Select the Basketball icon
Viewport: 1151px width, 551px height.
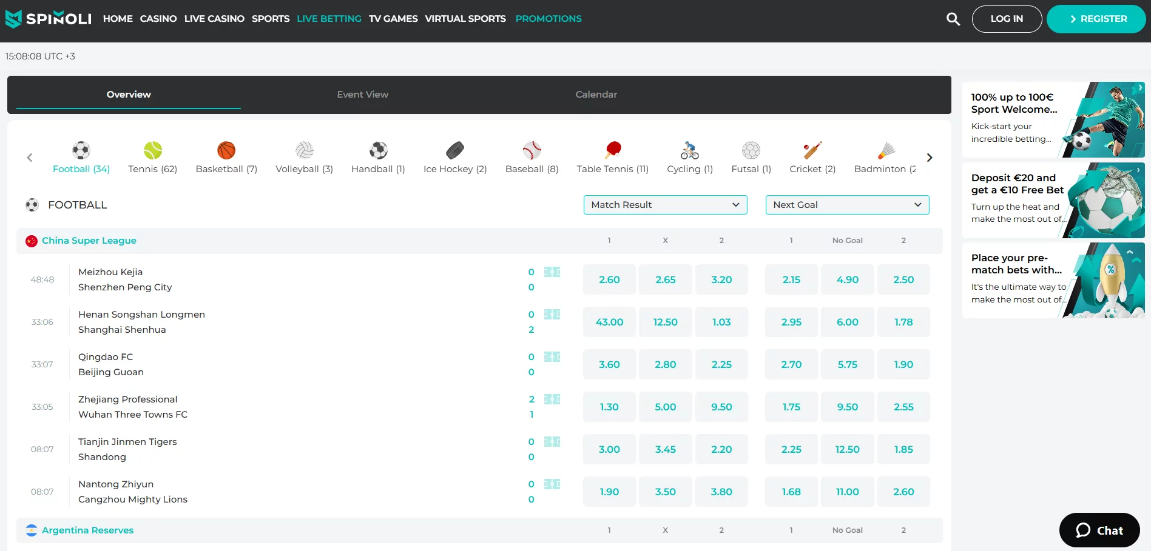[x=226, y=150]
